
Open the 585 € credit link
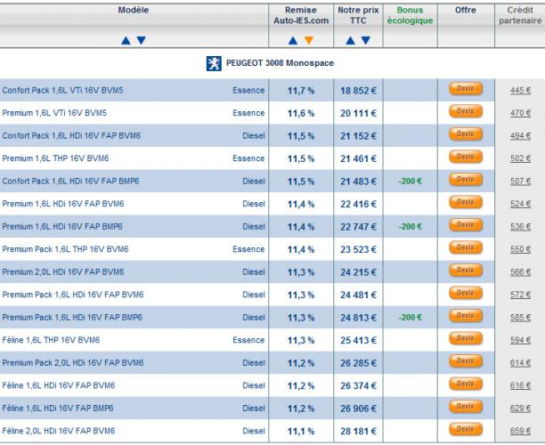[520, 318]
